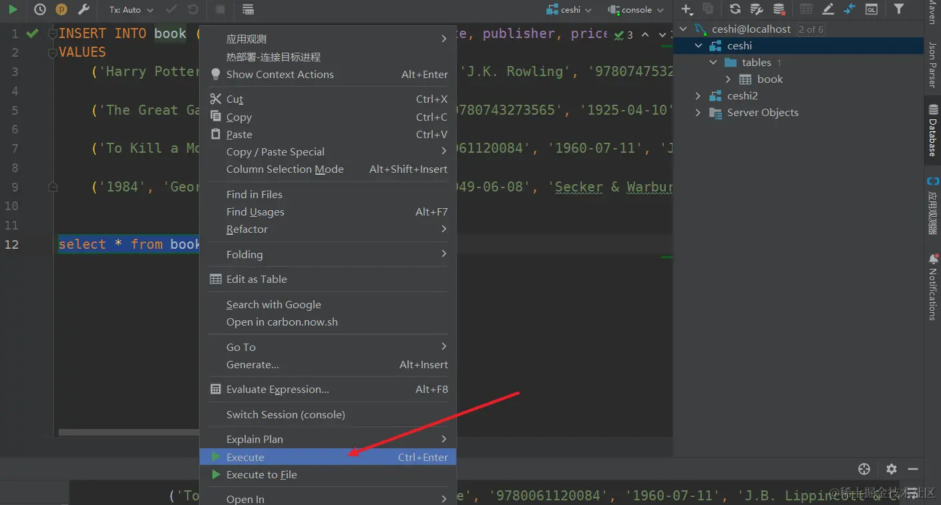Open the Json Parser tool window tab
The width and height of the screenshot is (941, 505).
click(x=932, y=65)
